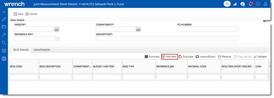The width and height of the screenshot is (274, 98).
Task: Click Save in the top toolbar
Action: pyautogui.click(x=18, y=14)
